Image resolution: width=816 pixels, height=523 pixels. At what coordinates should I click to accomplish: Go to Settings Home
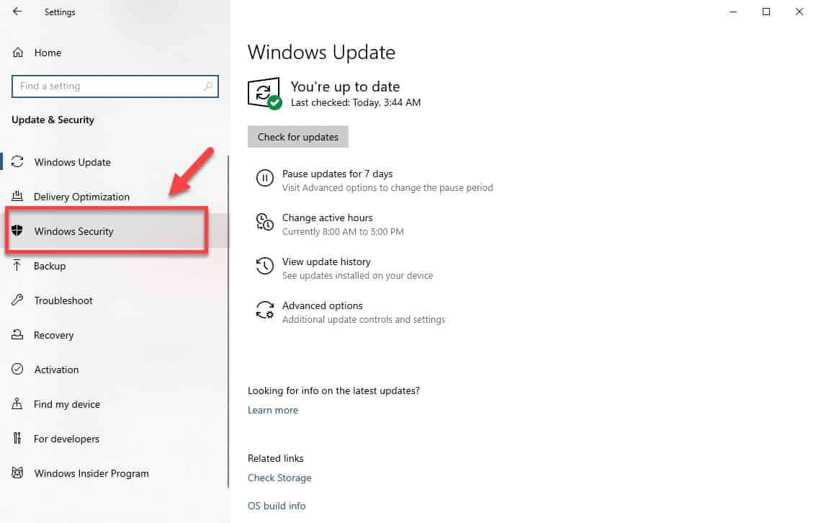click(48, 53)
